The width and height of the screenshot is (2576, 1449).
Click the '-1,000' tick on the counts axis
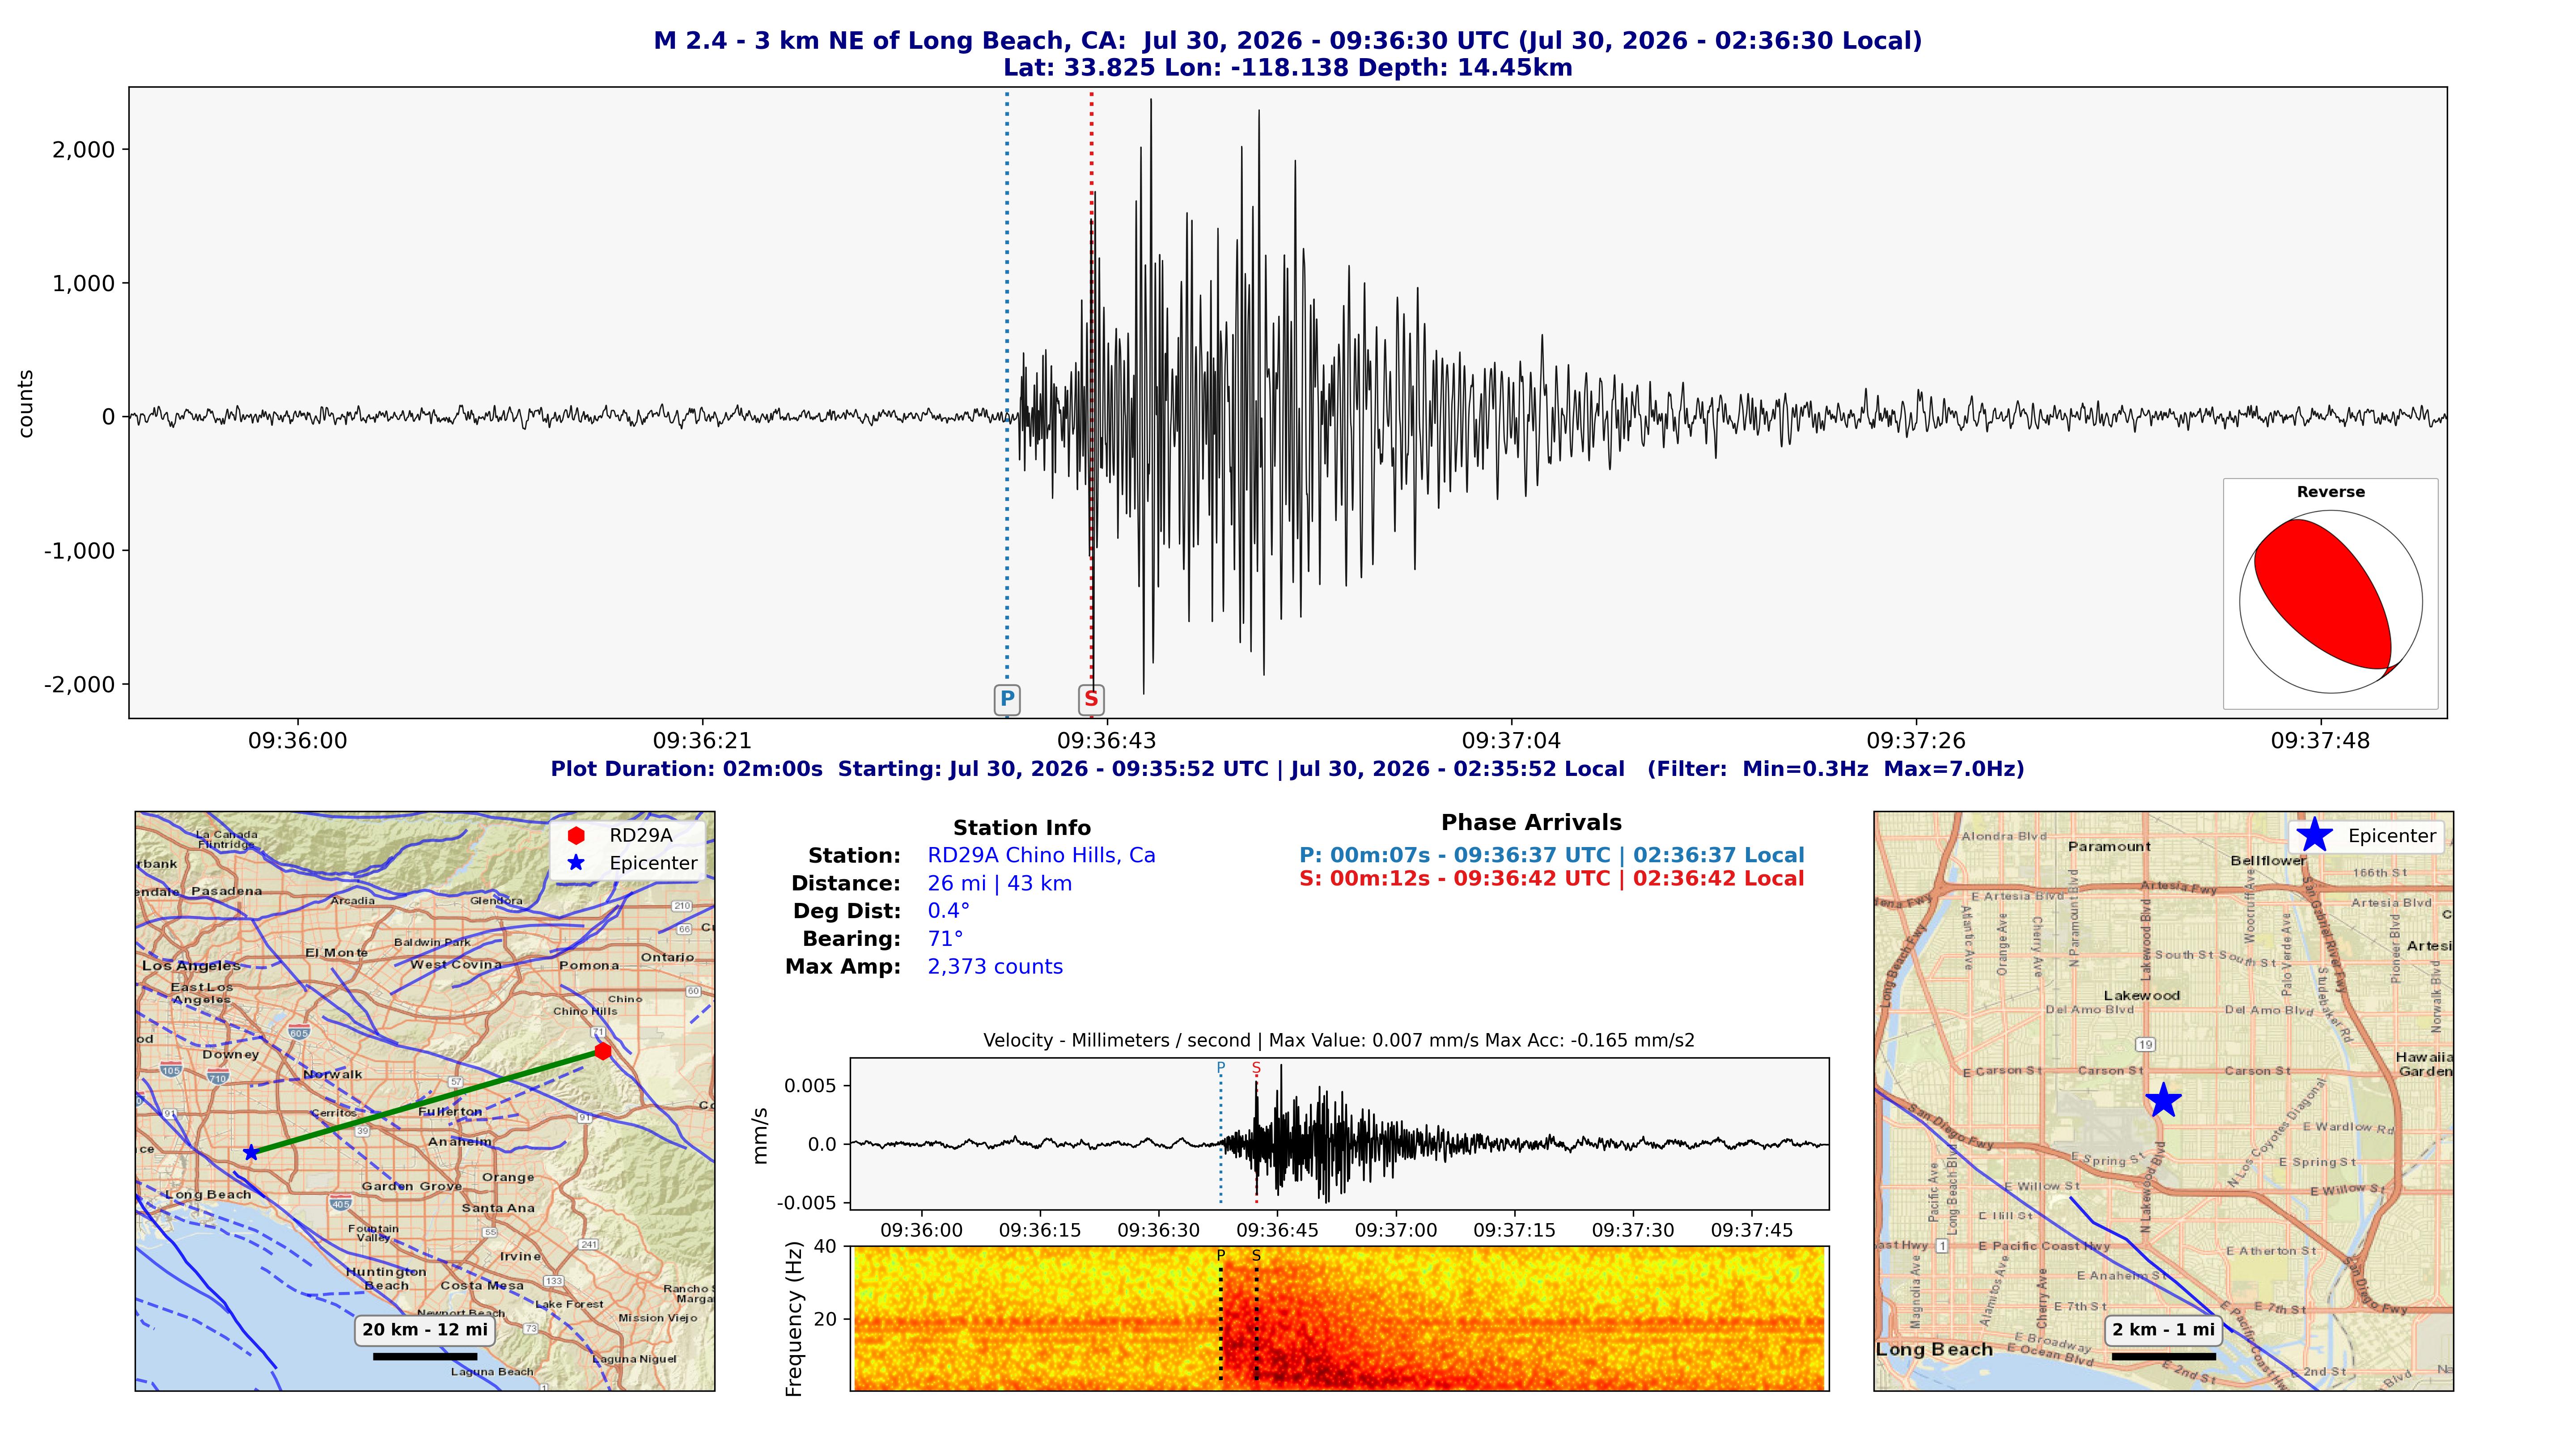pyautogui.click(x=80, y=551)
